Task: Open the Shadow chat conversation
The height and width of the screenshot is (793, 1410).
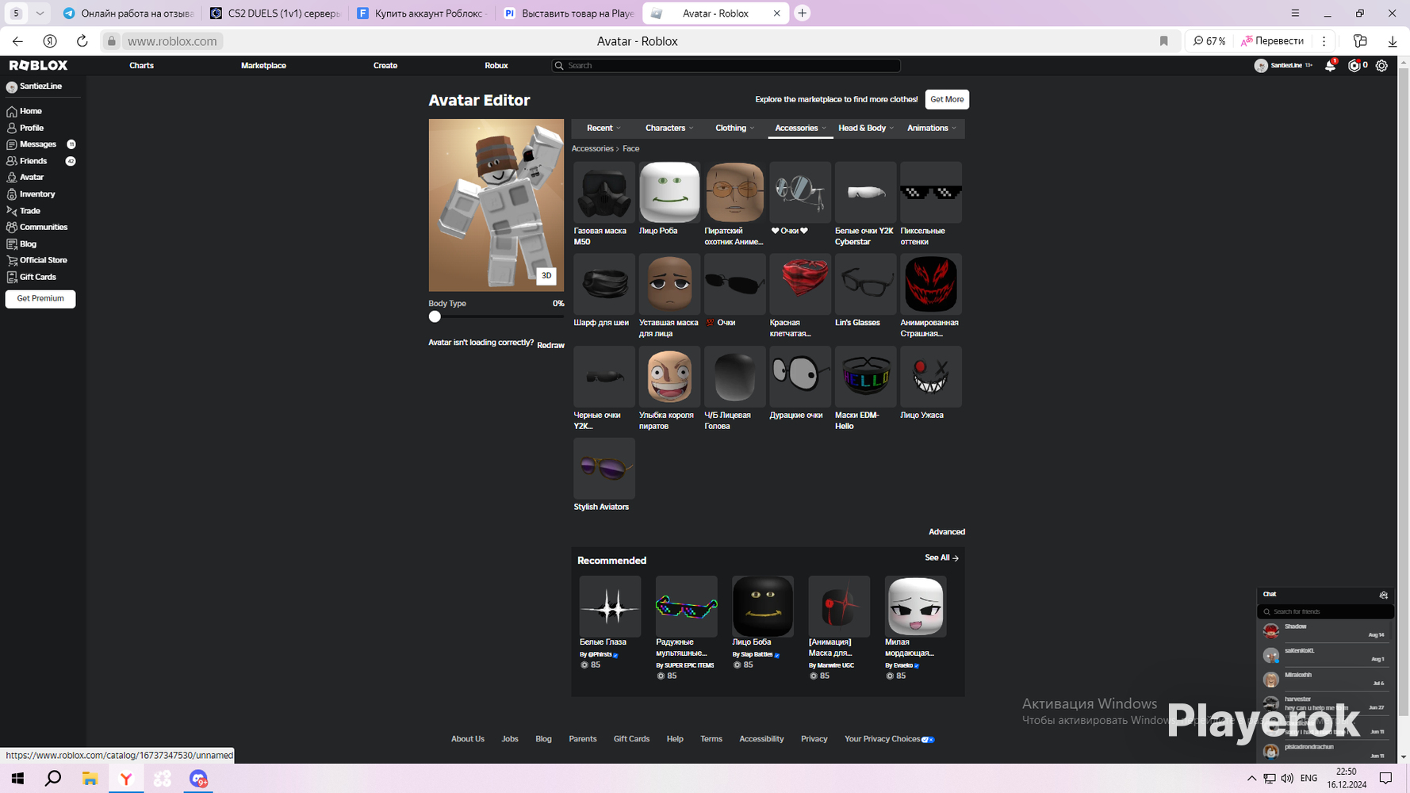Action: point(1325,631)
